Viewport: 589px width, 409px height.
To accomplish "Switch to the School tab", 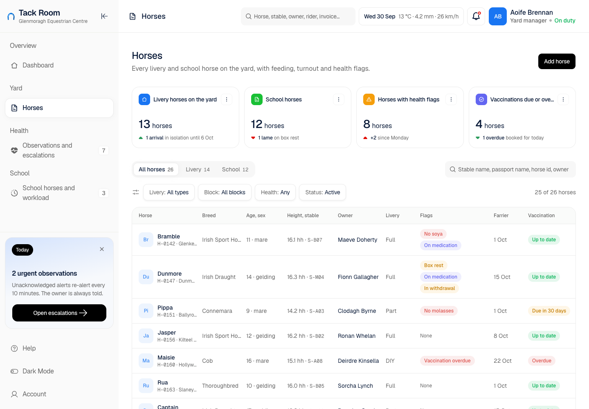I will (x=235, y=169).
